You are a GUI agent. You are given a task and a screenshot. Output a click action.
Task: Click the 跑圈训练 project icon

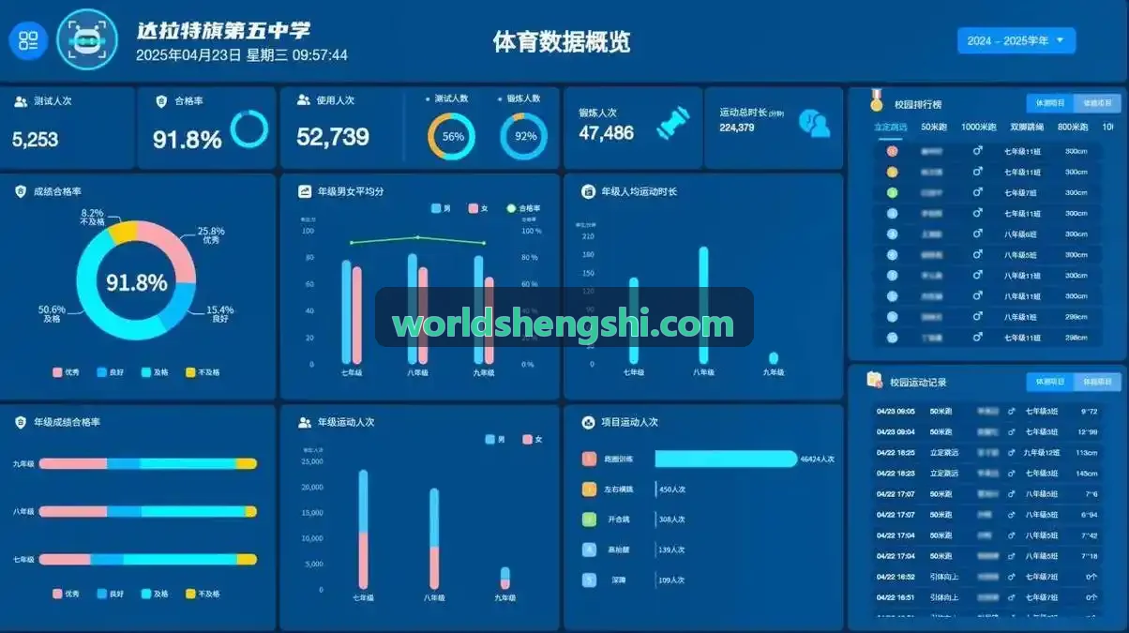tap(589, 459)
